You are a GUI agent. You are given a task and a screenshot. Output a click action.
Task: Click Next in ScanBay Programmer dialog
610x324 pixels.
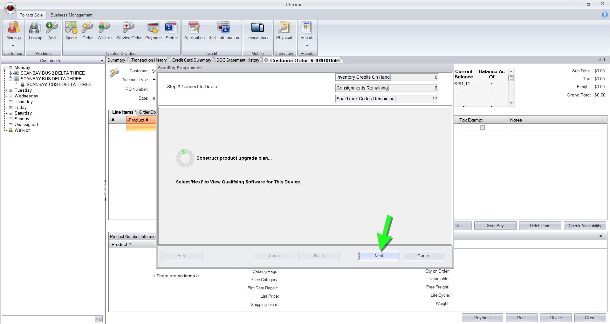click(379, 256)
